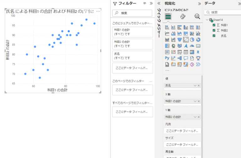Image resolution: width=241 pixels, height=158 pixels.
Task: Remove 氏名 from the 値 well
Action: point(199,85)
